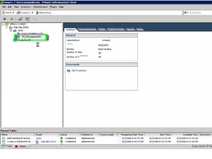
Task: Open the Edit menu
Action: point(10,7)
